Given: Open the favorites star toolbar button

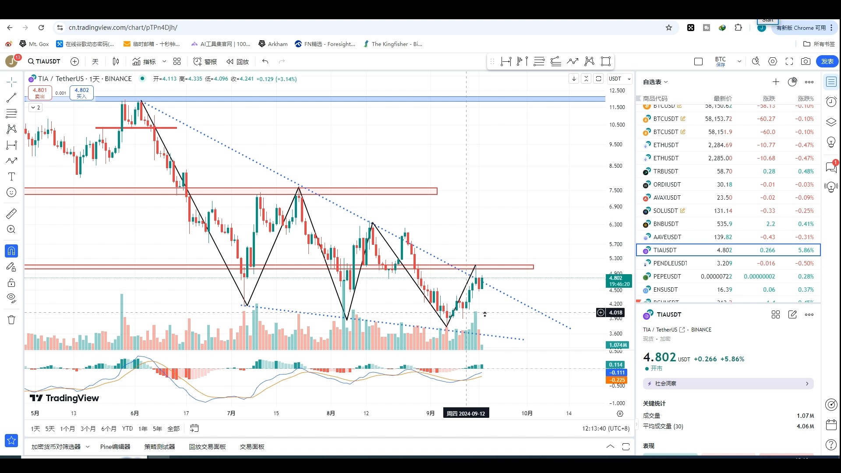Looking at the screenshot, I should coord(11,441).
